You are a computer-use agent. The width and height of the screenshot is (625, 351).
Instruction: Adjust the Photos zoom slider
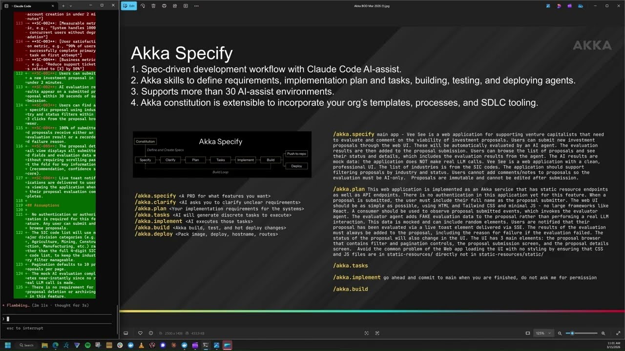582,333
